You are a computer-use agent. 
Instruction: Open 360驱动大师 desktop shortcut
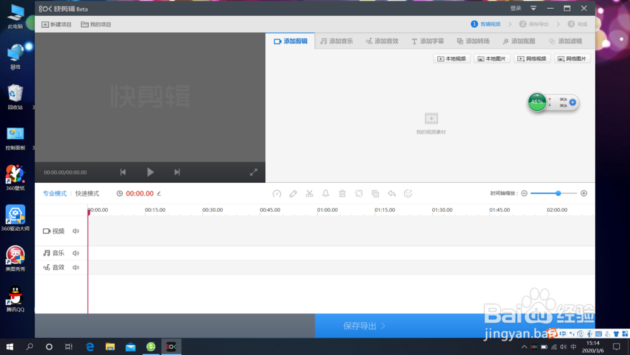point(15,218)
